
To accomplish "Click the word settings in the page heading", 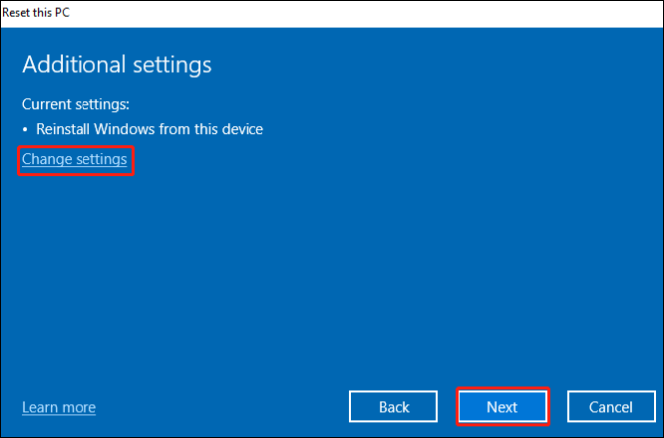I will pos(172,65).
